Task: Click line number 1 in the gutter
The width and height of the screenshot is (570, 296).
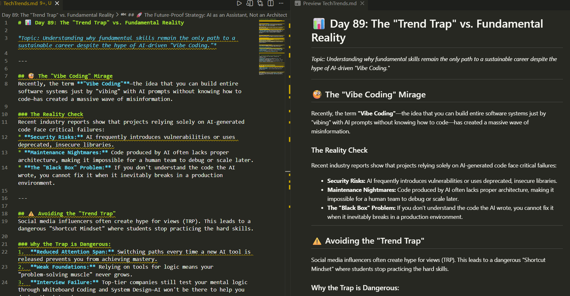Action: pyautogui.click(x=5, y=23)
